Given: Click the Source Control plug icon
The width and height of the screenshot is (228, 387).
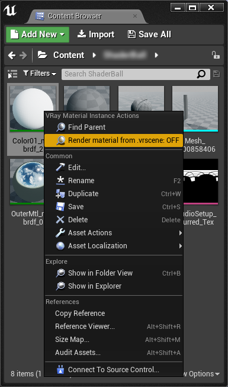Looking at the screenshot, I should point(60,370).
